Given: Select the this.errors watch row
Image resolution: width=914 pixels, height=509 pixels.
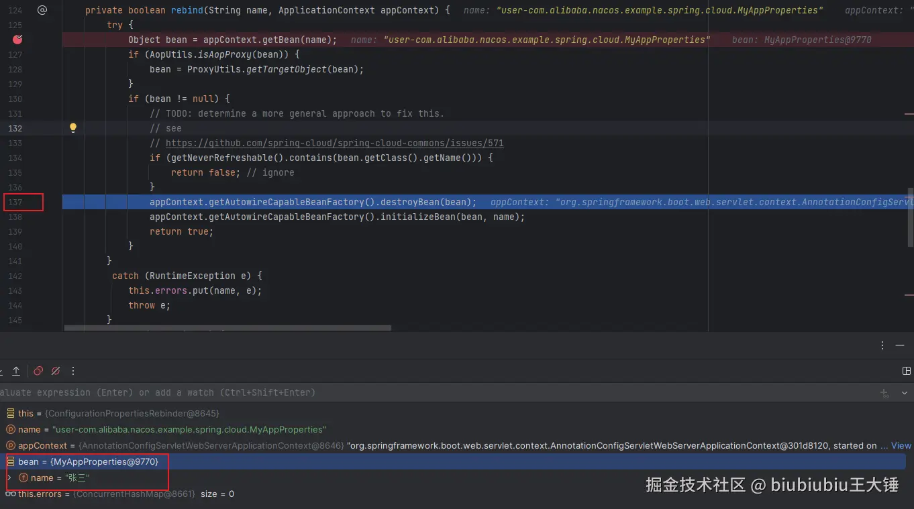Looking at the screenshot, I should click(x=453, y=494).
